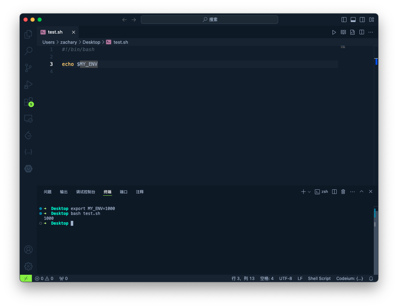Go forward with the right arrow
The height and width of the screenshot is (308, 398).
(x=134, y=20)
